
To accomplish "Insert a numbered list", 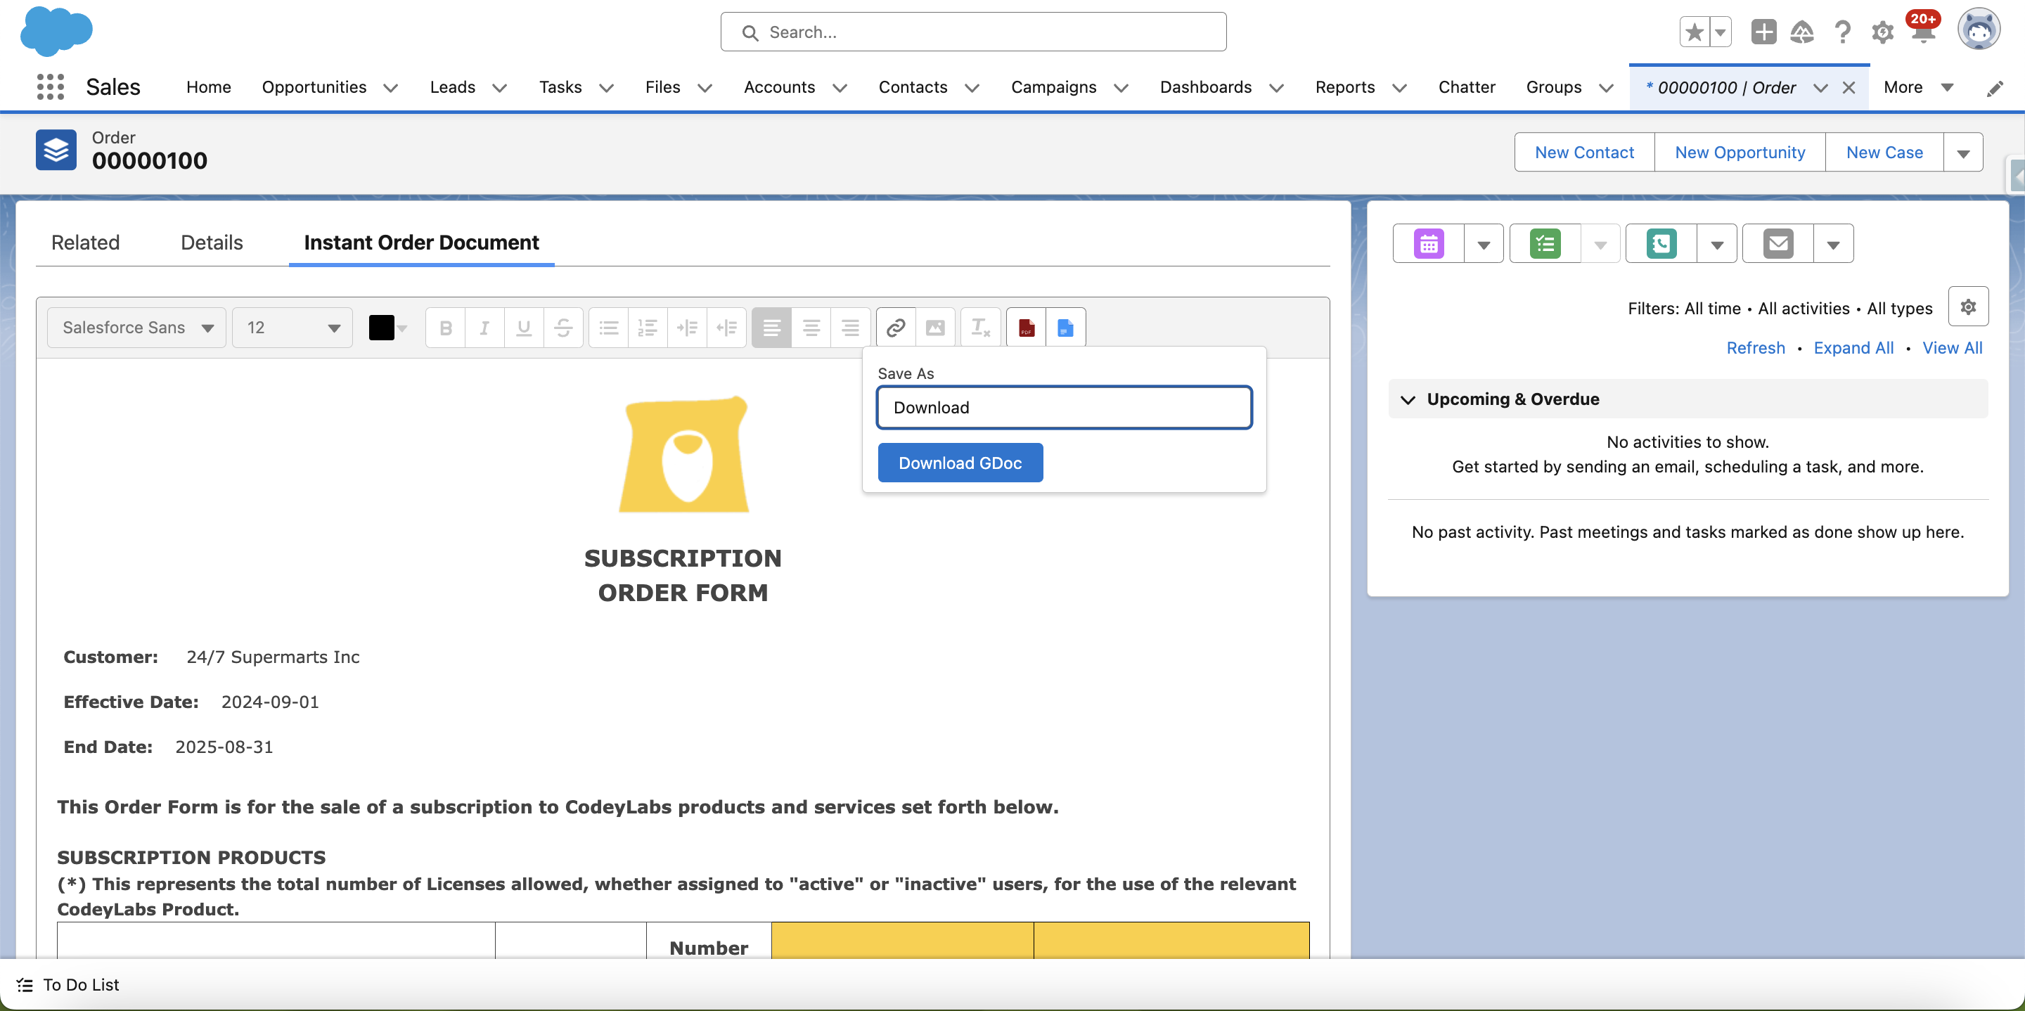I will pyautogui.click(x=648, y=328).
